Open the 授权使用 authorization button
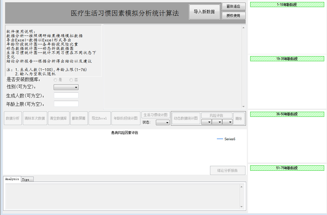 pyautogui.click(x=233, y=16)
